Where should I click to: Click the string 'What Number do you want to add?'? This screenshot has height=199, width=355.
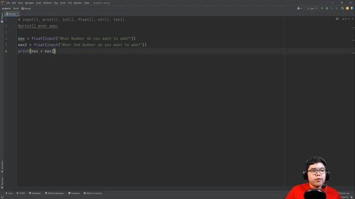95,39
